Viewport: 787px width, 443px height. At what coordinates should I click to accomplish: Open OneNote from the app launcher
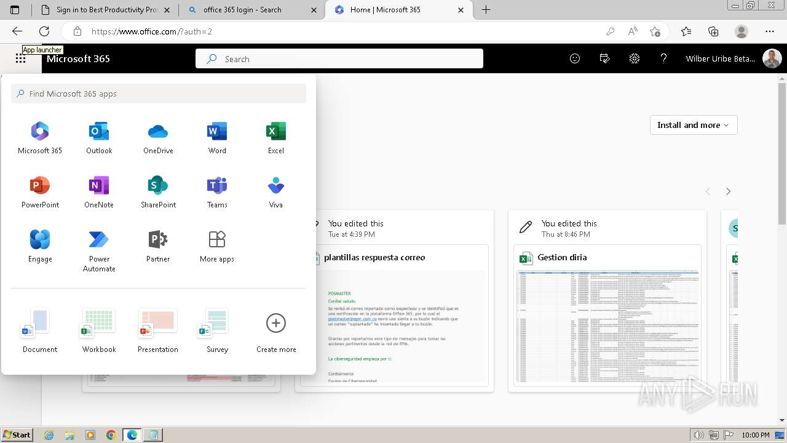99,193
